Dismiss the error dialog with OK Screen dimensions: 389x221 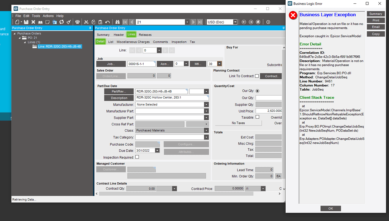330,208
